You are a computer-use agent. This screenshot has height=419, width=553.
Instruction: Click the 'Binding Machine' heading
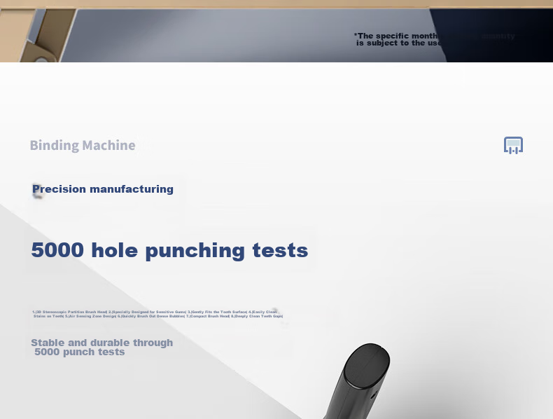[x=83, y=146]
